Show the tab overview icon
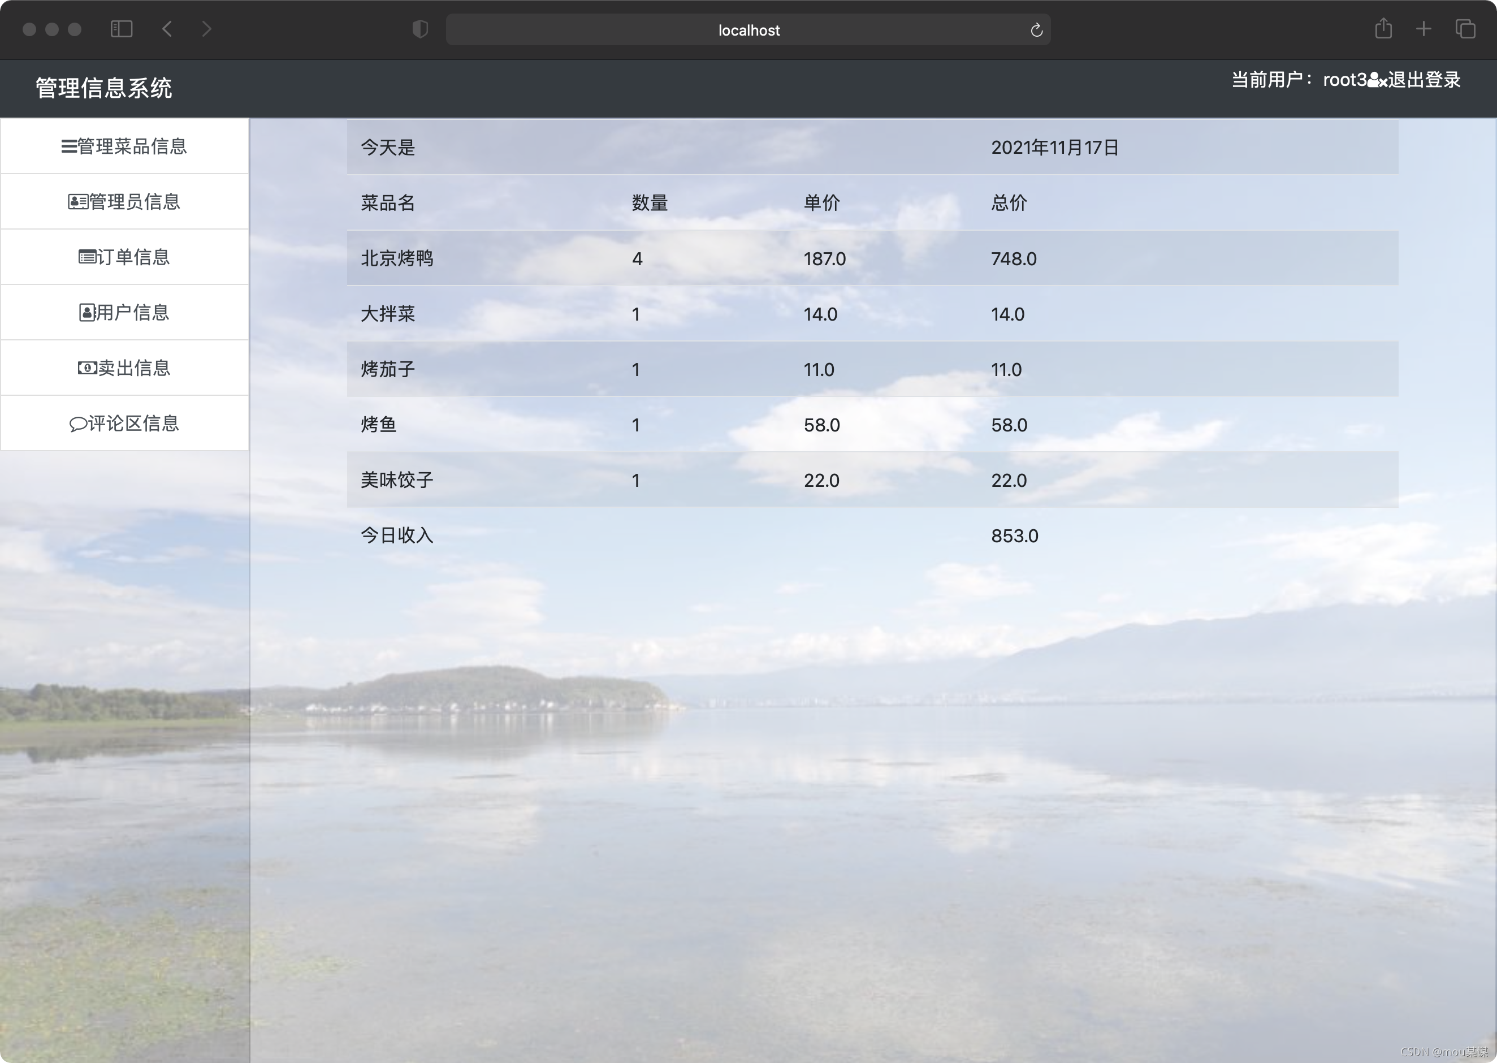This screenshot has width=1497, height=1063. click(1465, 29)
